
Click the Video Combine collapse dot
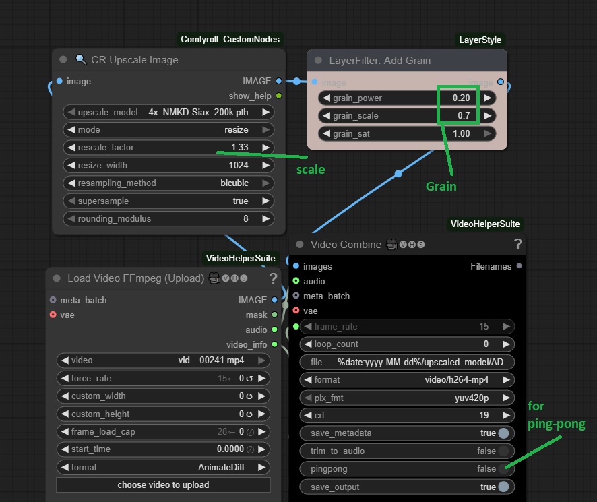300,244
